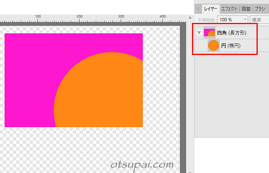Open the ブラシ tab

(261, 8)
